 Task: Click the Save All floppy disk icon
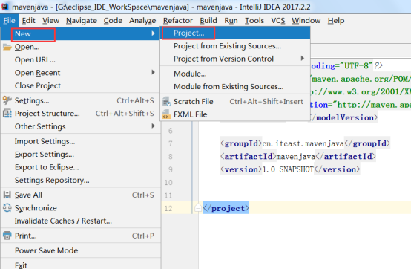(7, 195)
